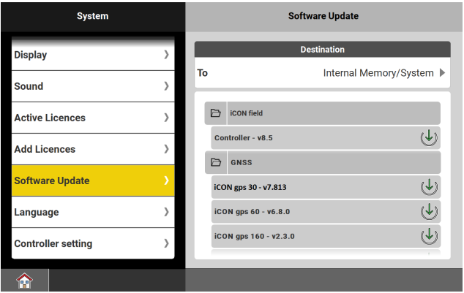Click the GNSS folder icon
464x293 pixels.
coord(216,162)
